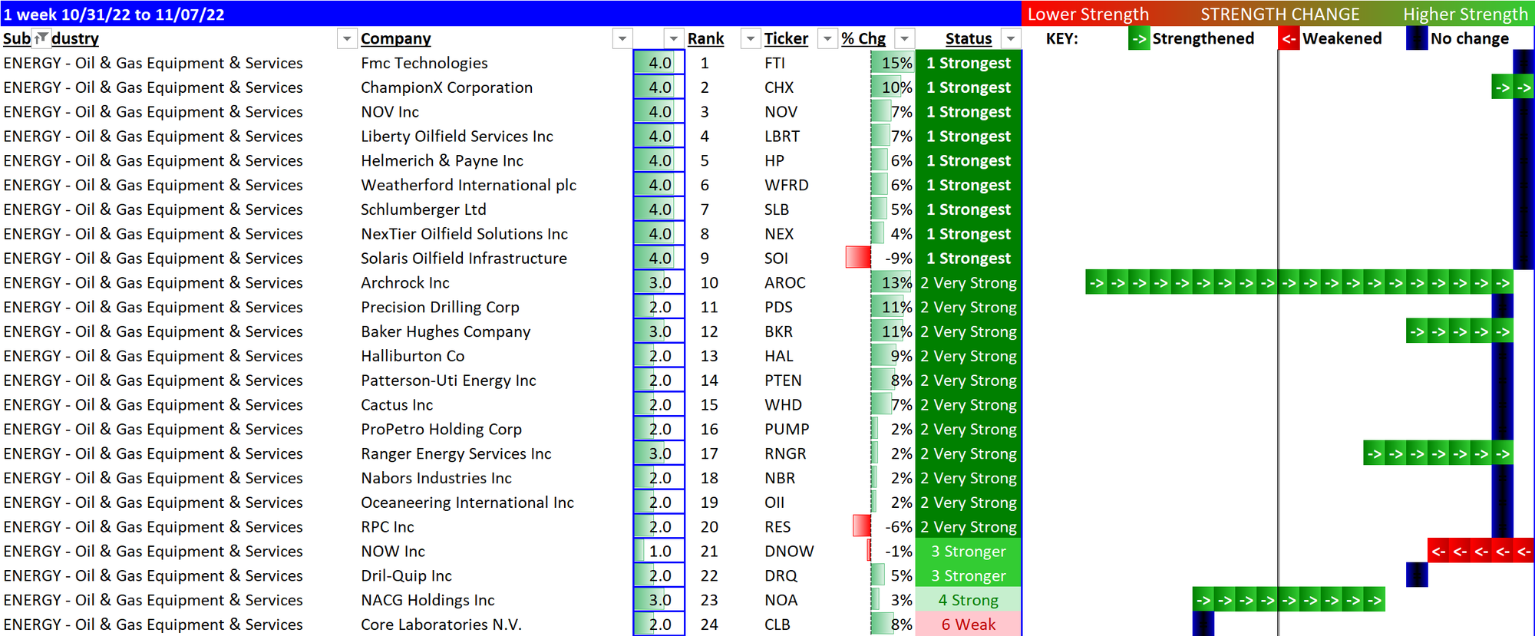Click the 'Higher Strength' label

point(1466,14)
